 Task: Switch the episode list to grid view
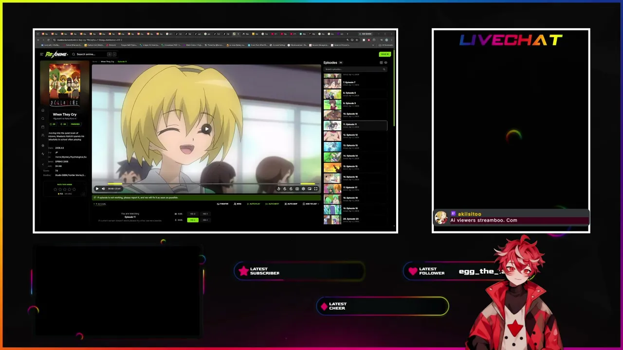point(381,63)
